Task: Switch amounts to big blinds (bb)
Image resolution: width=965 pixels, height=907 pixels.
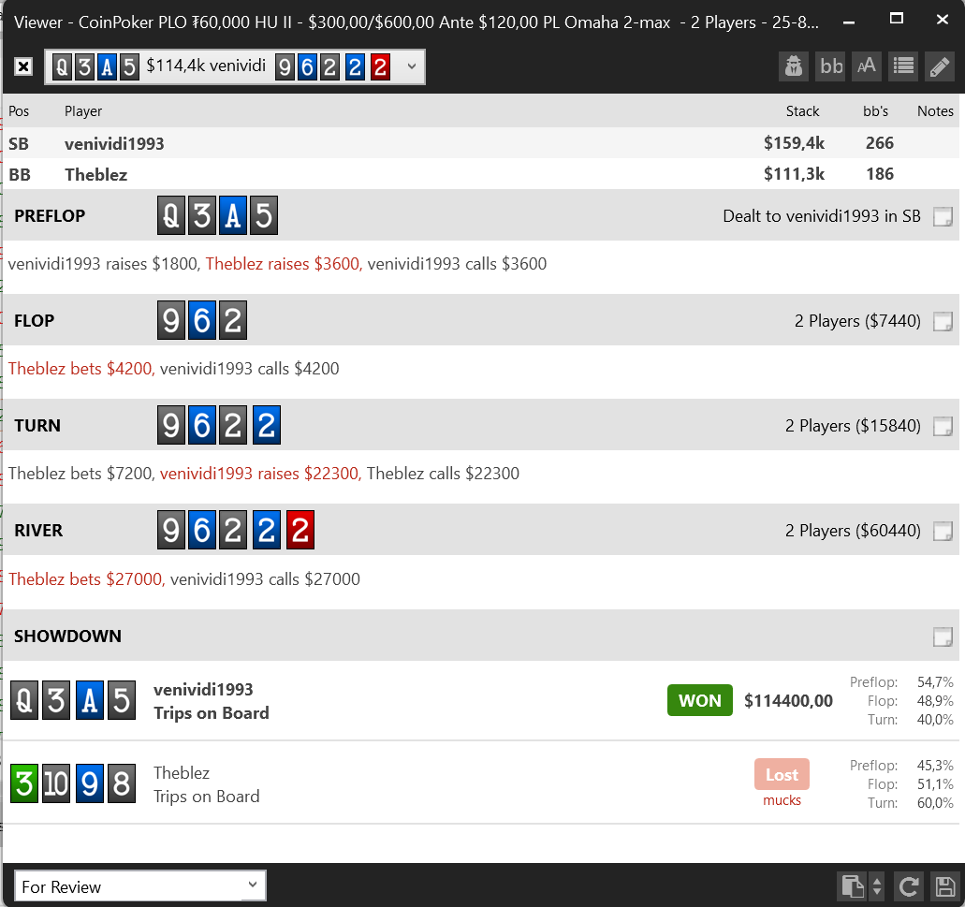Action: pos(831,66)
